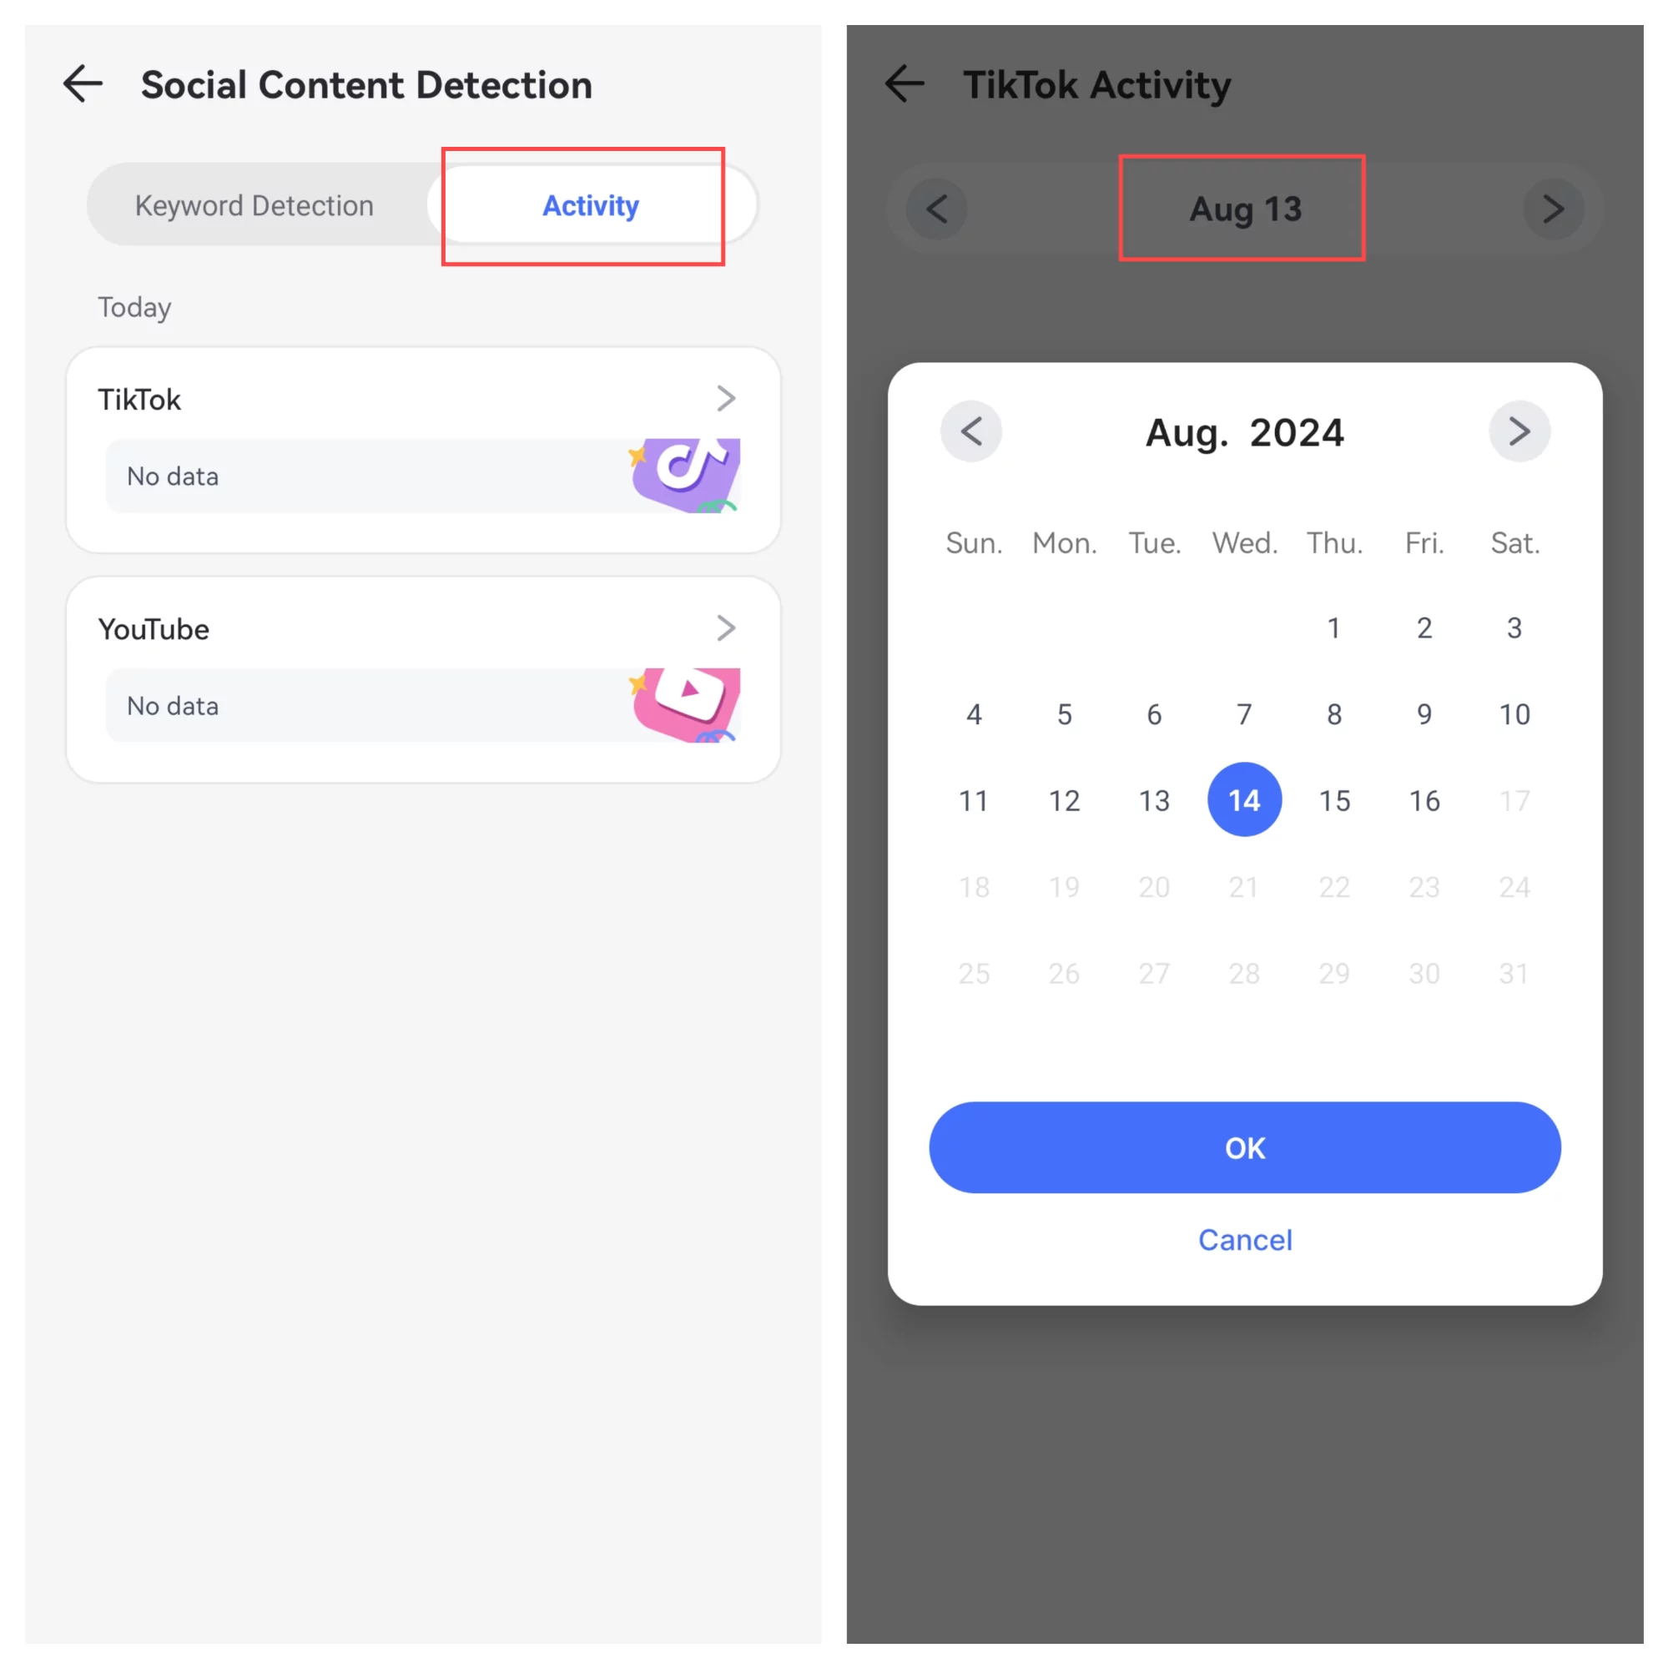
Task: Select date 14 highlighted in blue
Action: pos(1243,799)
